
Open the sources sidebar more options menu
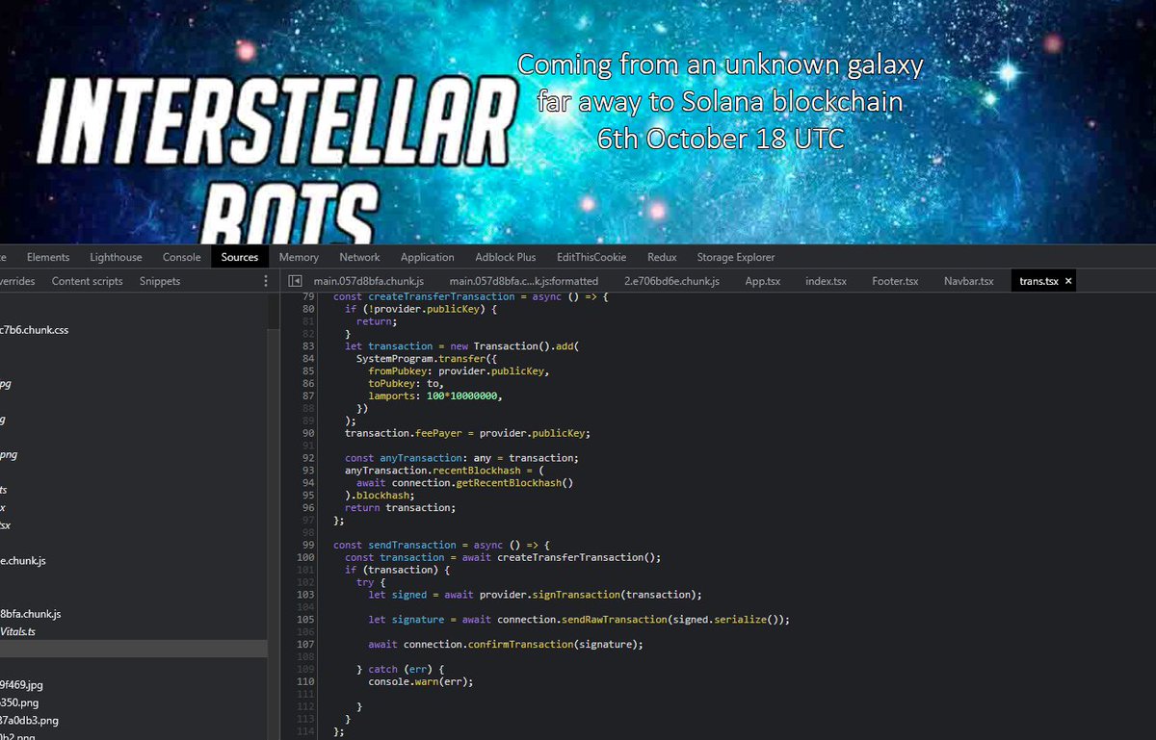266,281
